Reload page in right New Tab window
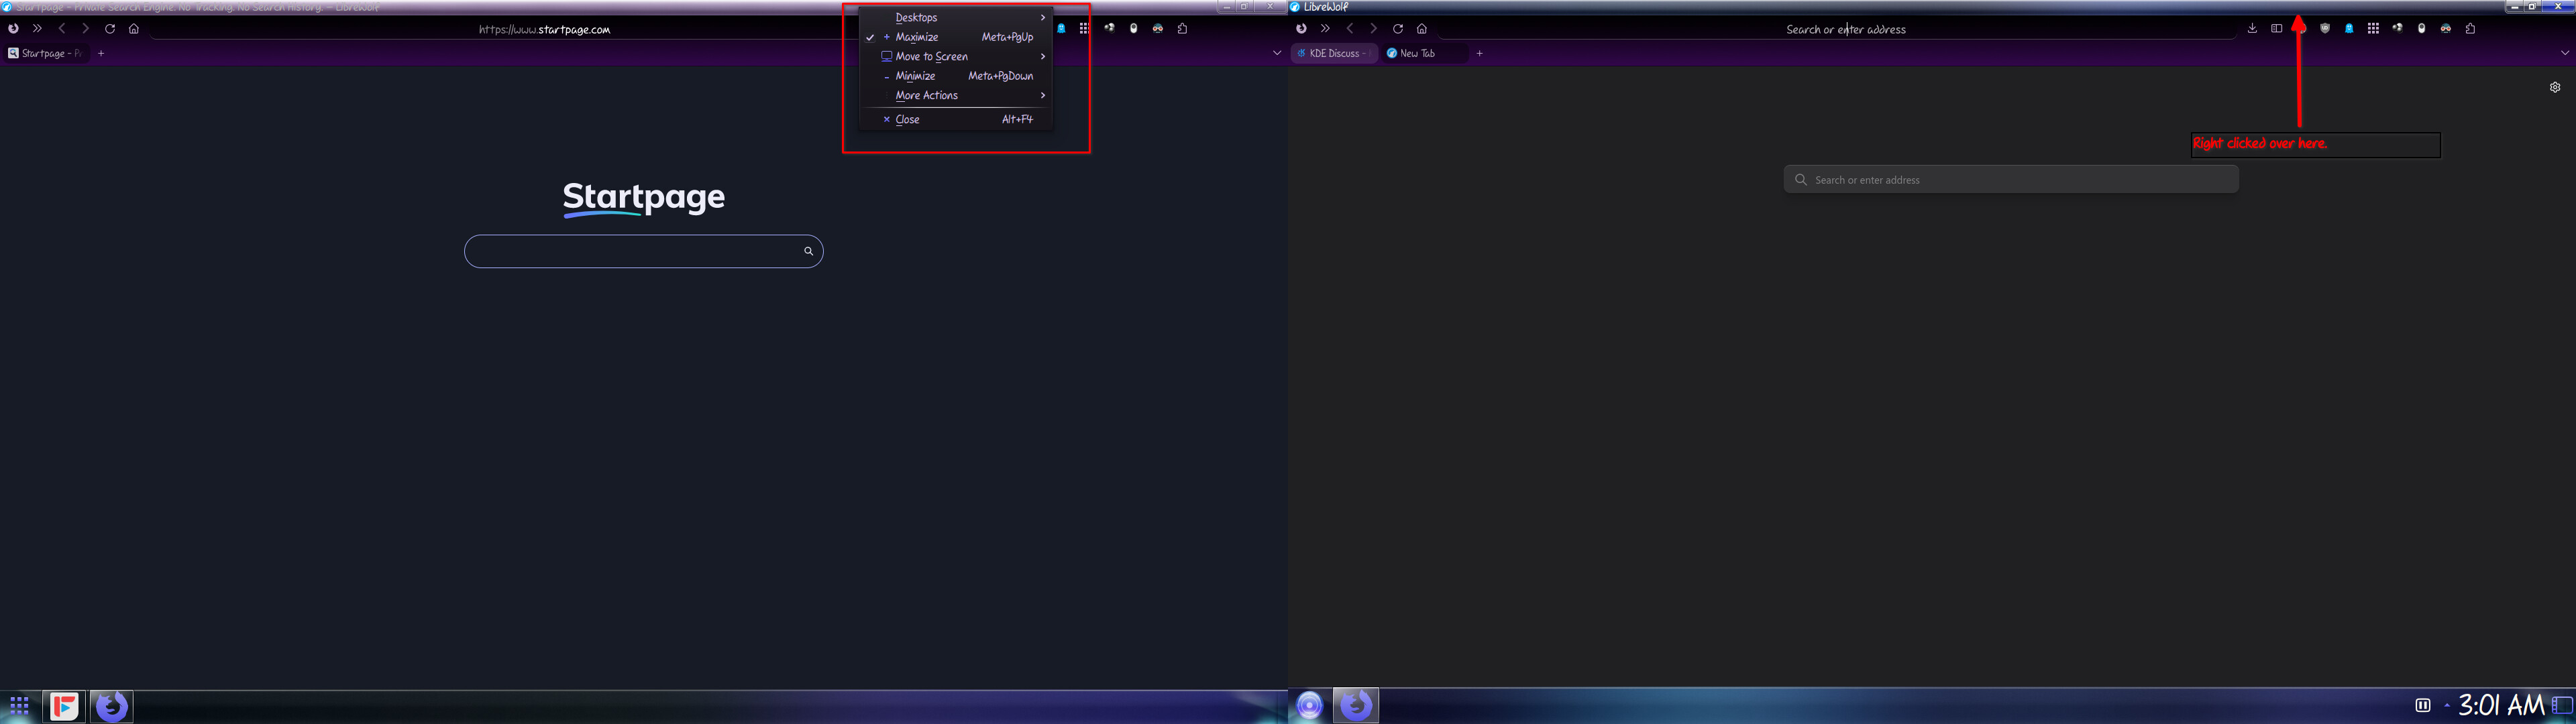 pos(1398,29)
